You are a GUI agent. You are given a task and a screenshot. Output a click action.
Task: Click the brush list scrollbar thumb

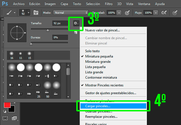(x=68, y=71)
